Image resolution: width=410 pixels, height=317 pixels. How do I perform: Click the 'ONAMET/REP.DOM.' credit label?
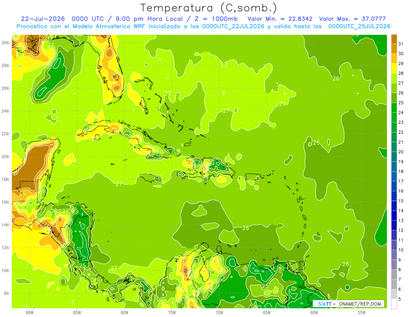coord(360,304)
